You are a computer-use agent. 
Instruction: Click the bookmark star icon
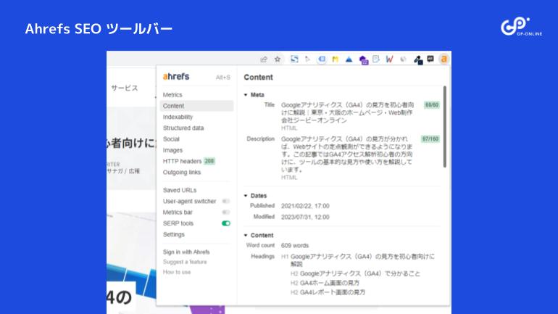pos(277,59)
